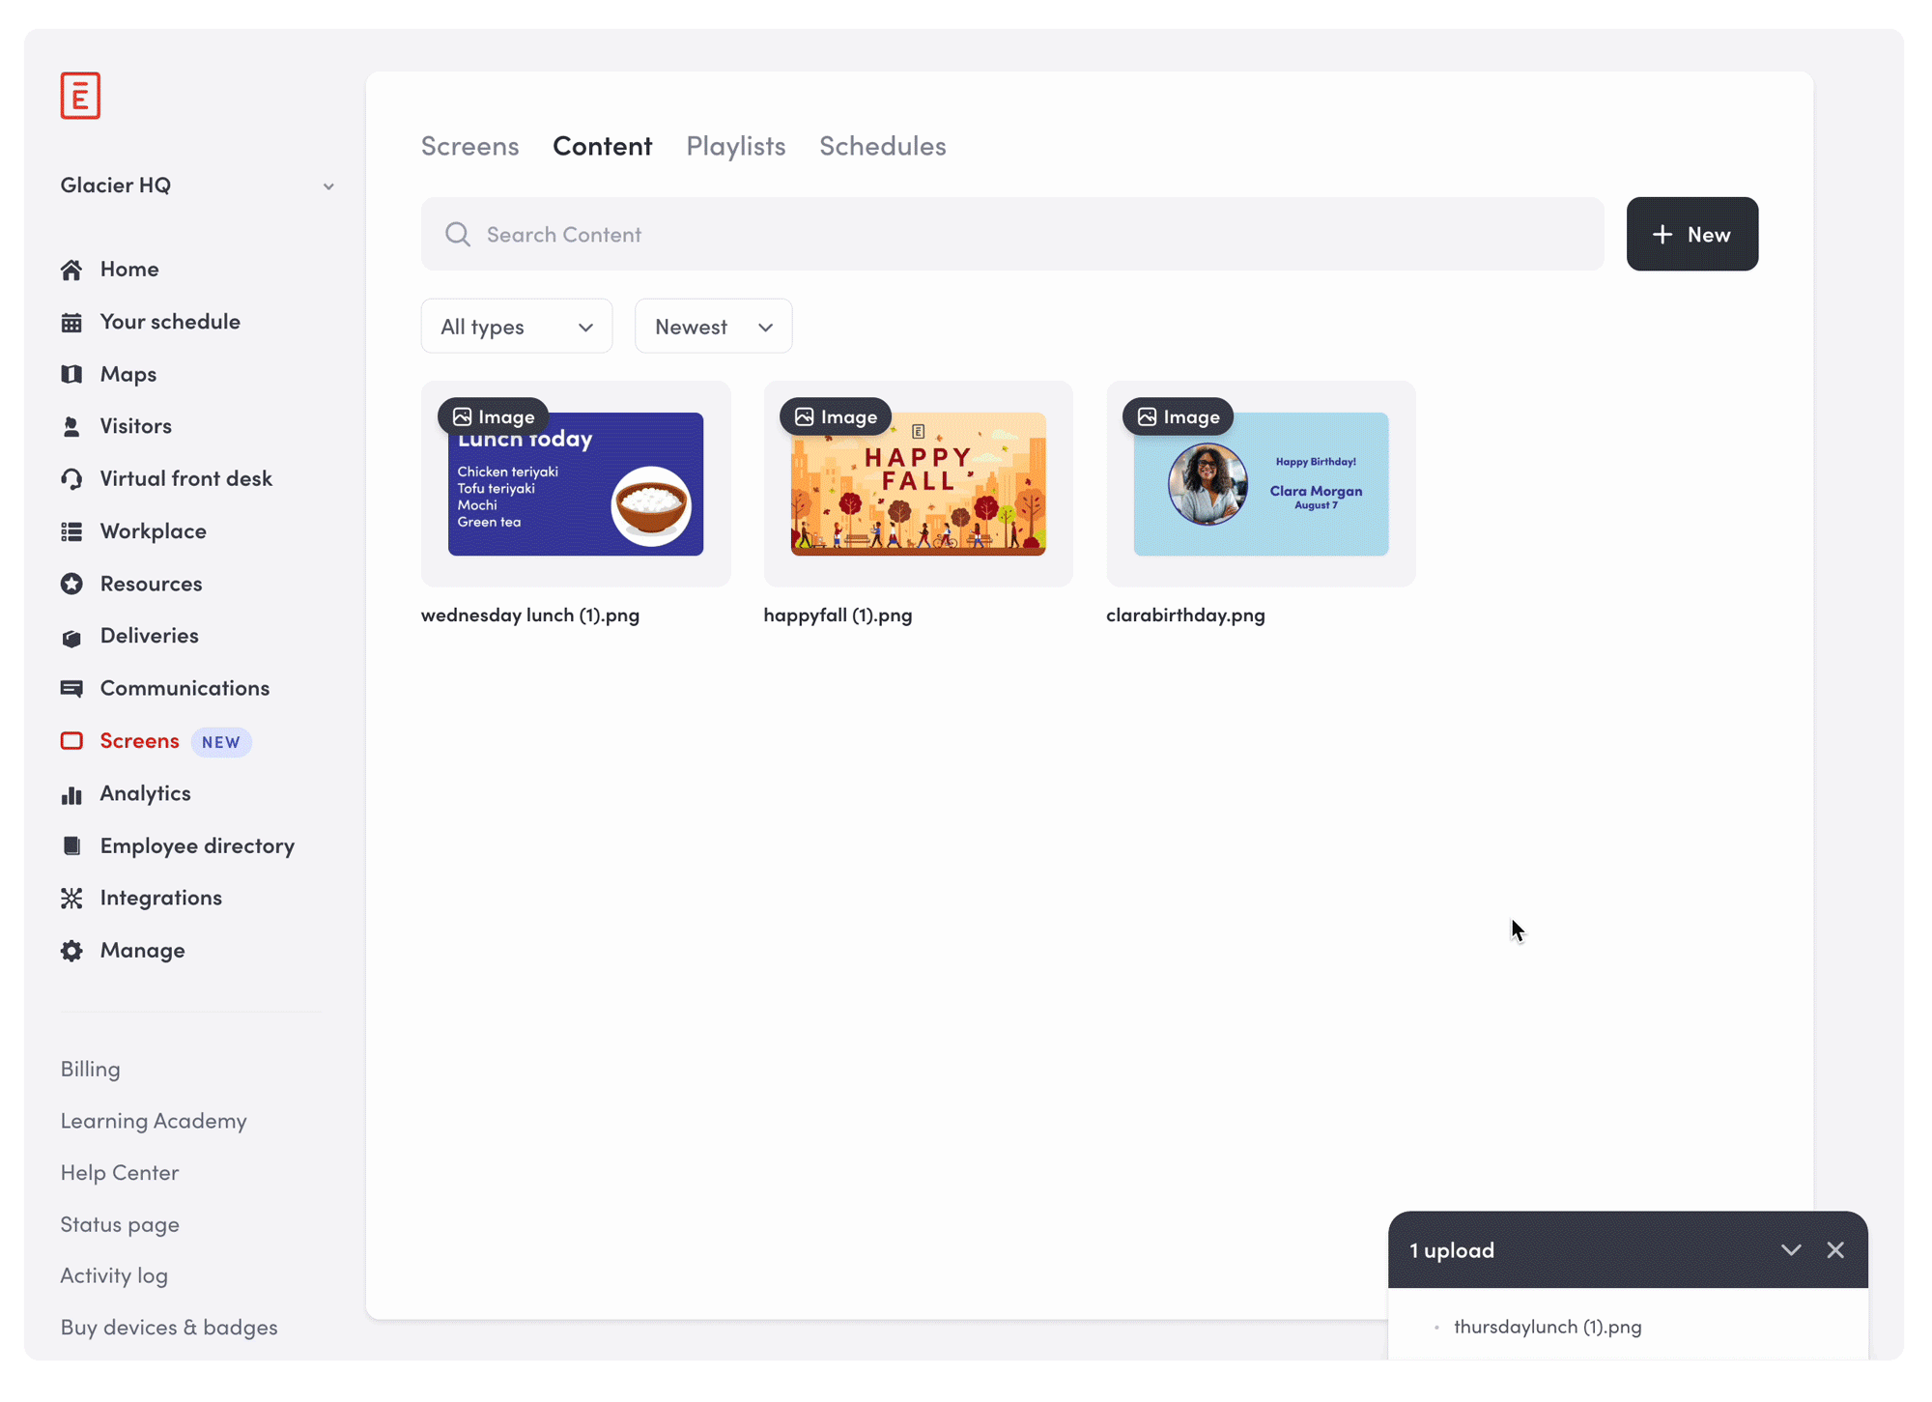1932x1402 pixels.
Task: Open Maps from the sidebar icon
Action: 71,374
